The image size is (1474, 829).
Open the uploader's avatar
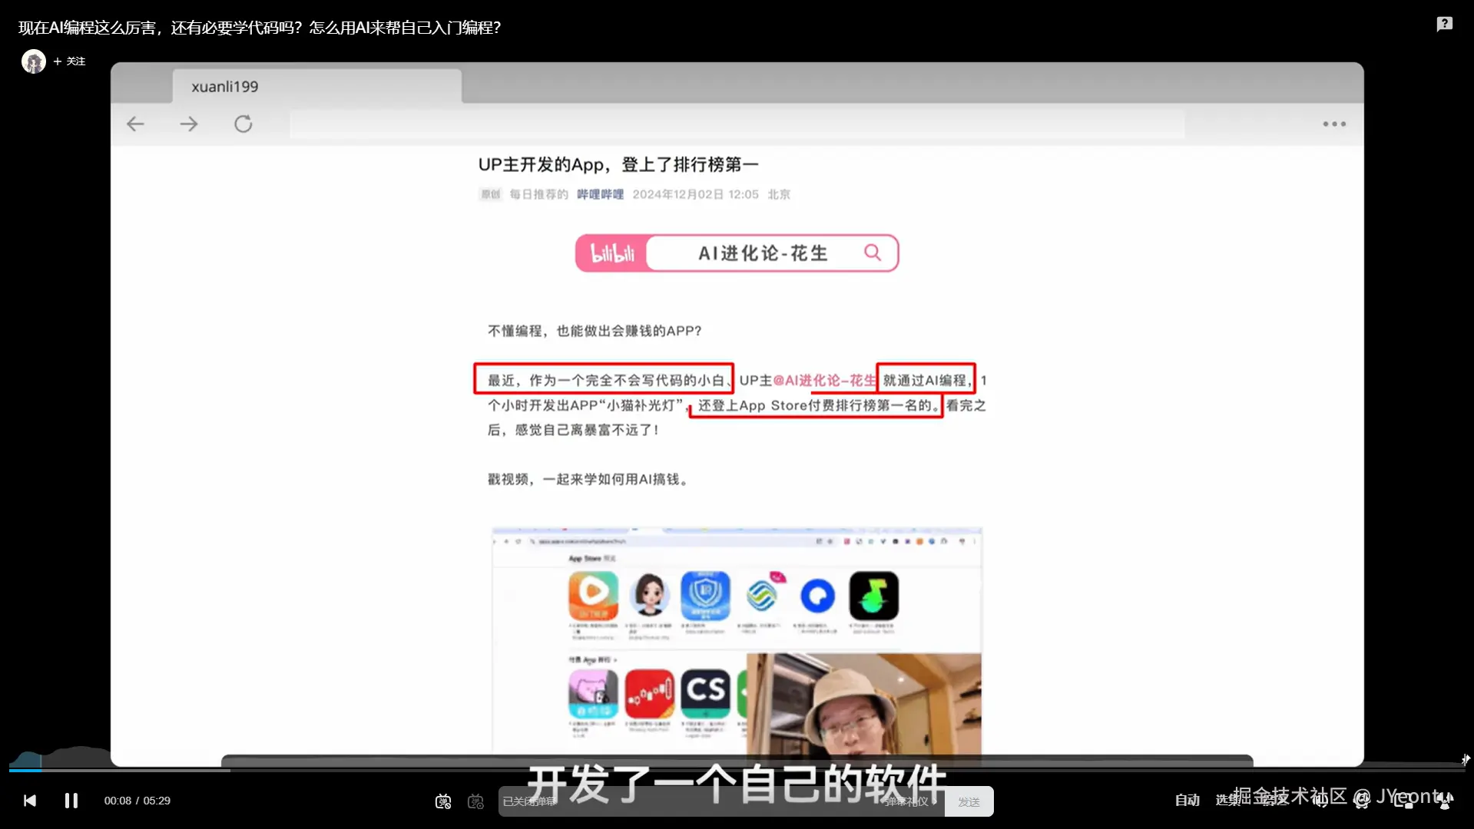(34, 61)
